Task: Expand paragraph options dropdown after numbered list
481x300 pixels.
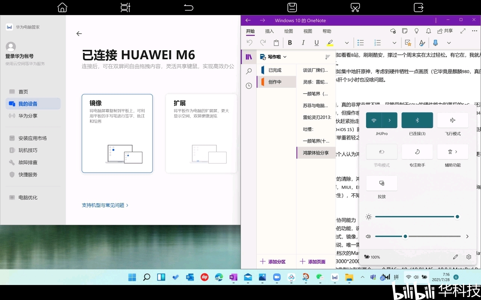Action: (x=394, y=43)
